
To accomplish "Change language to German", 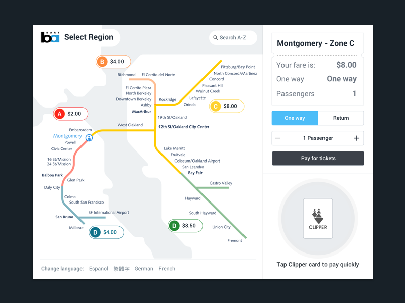I will [144, 269].
